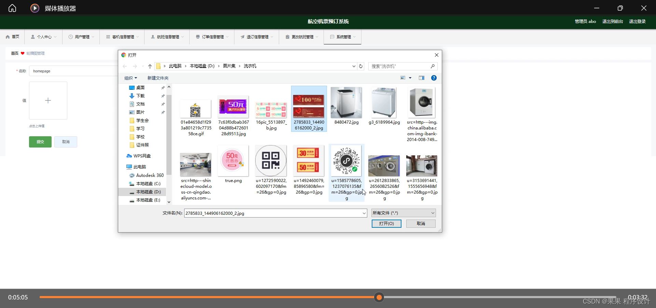Open the view options dropdown arrow
The height and width of the screenshot is (308, 656).
pyautogui.click(x=410, y=78)
